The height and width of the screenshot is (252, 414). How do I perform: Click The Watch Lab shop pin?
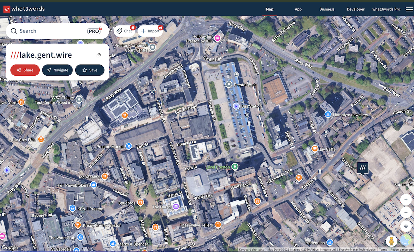pos(80,237)
